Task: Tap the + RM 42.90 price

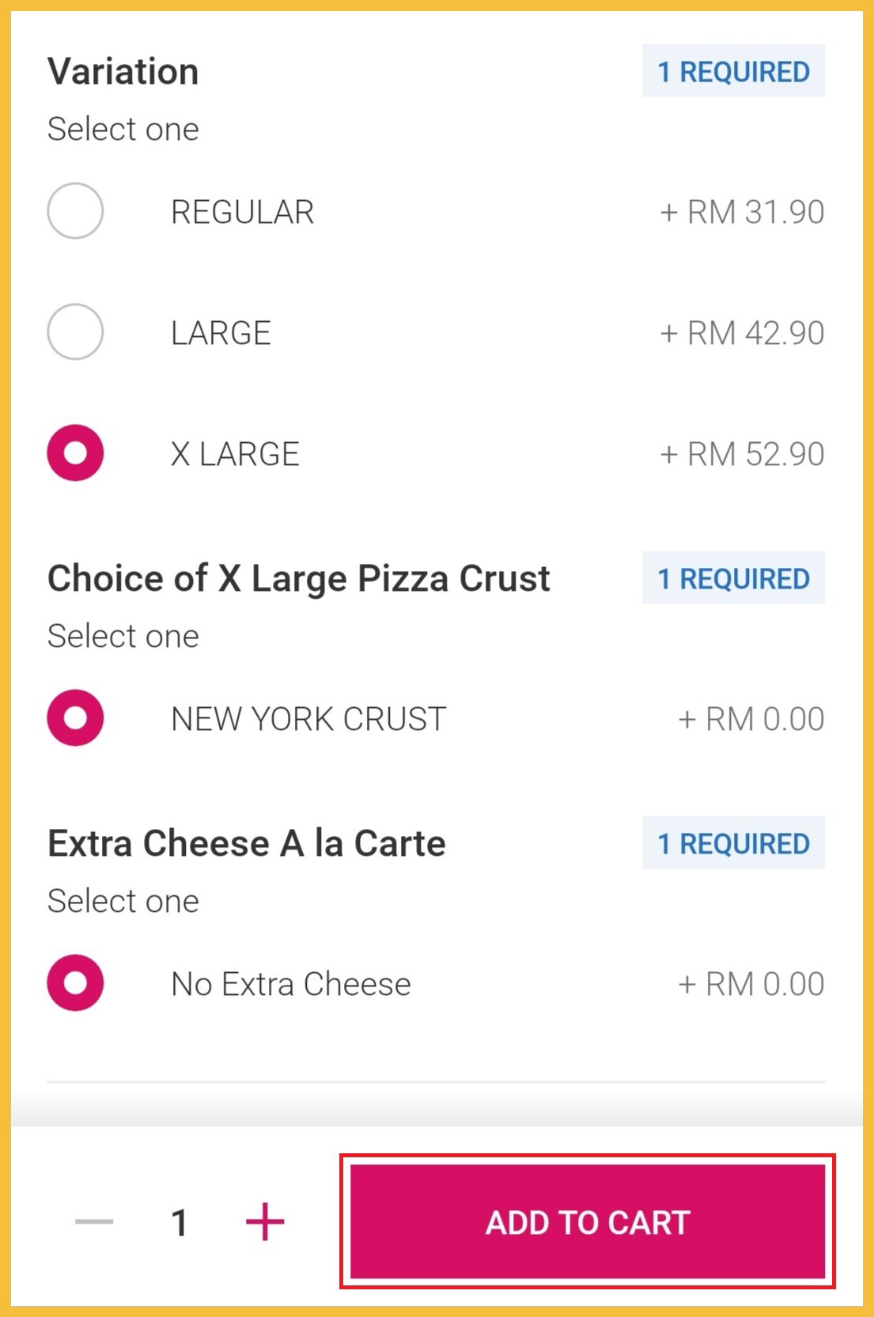Action: (x=742, y=333)
